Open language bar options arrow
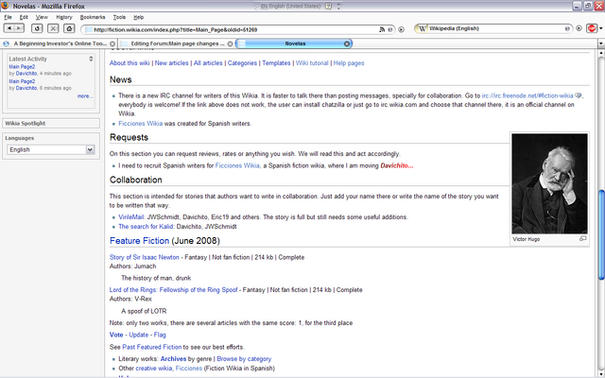This screenshot has width=605, height=378. (x=338, y=7)
